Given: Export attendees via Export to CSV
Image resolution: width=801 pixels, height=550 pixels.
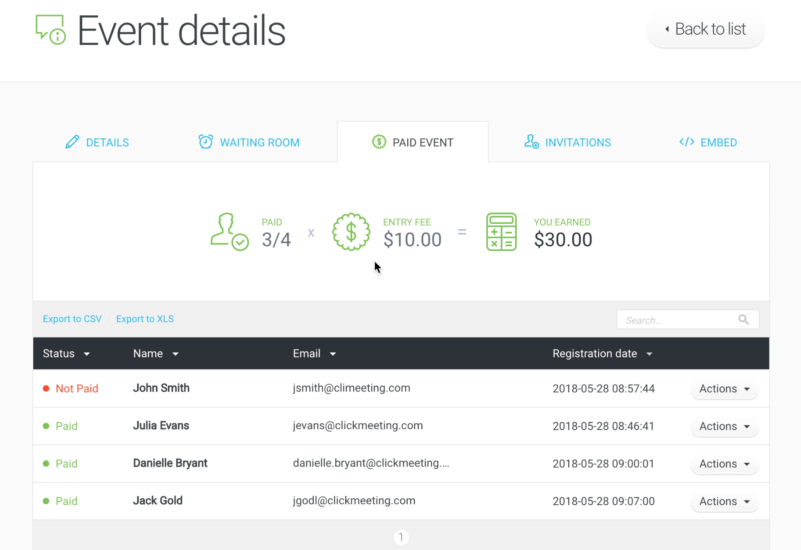Looking at the screenshot, I should pyautogui.click(x=72, y=319).
